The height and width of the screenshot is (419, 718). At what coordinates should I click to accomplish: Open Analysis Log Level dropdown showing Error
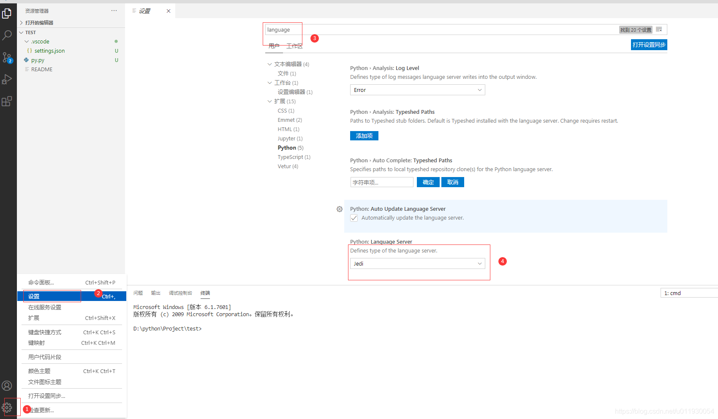(x=417, y=90)
